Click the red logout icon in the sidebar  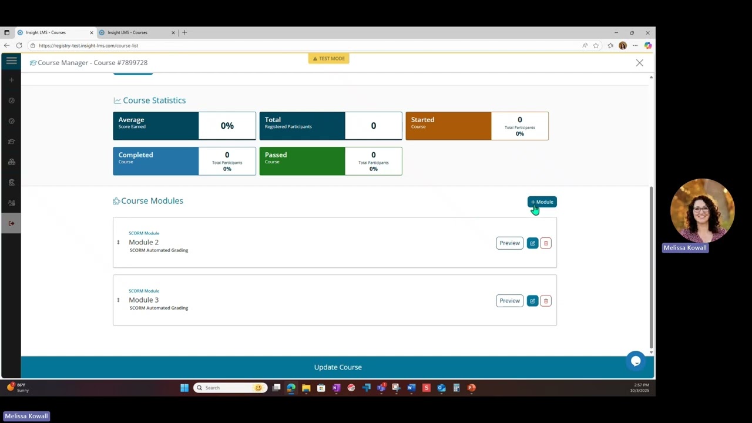click(11, 223)
